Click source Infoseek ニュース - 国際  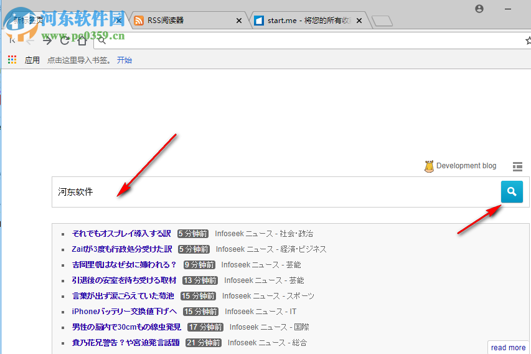(270, 327)
